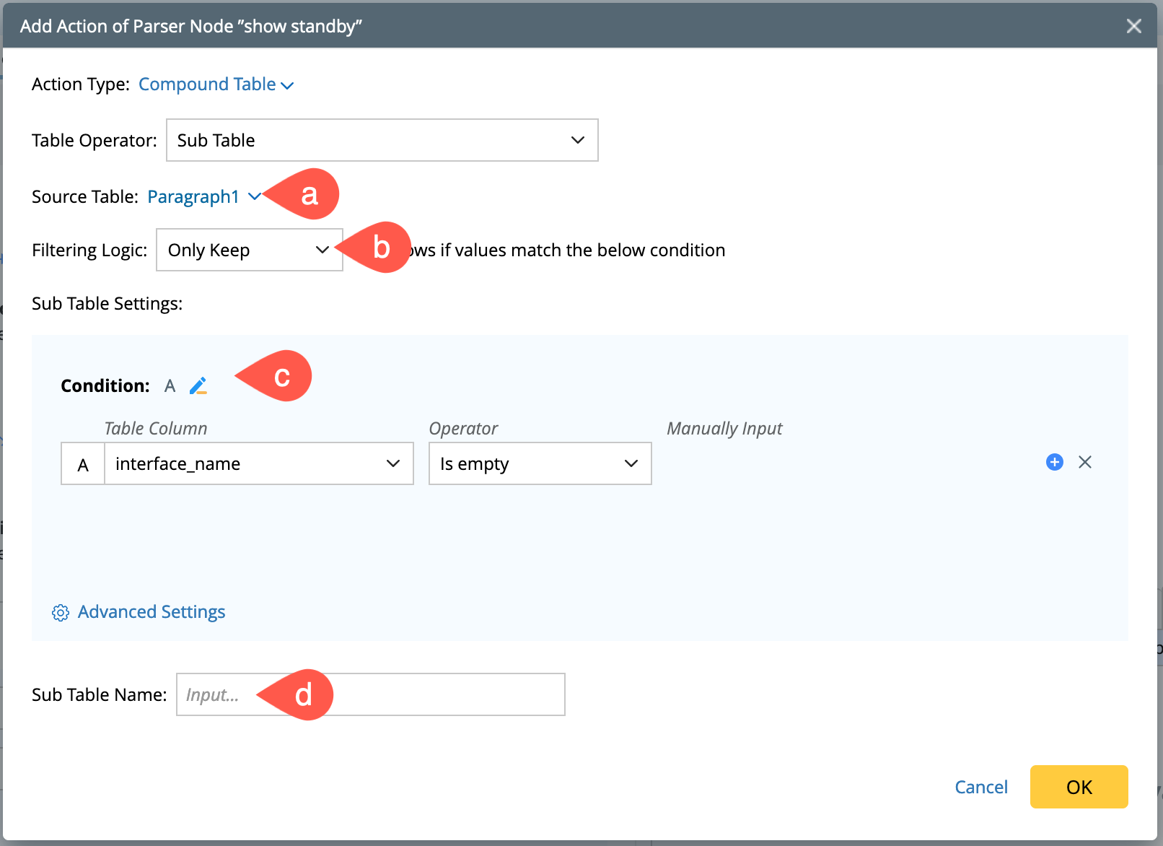Image resolution: width=1163 pixels, height=846 pixels.
Task: Confirm with the yellow OK button
Action: [x=1079, y=787]
